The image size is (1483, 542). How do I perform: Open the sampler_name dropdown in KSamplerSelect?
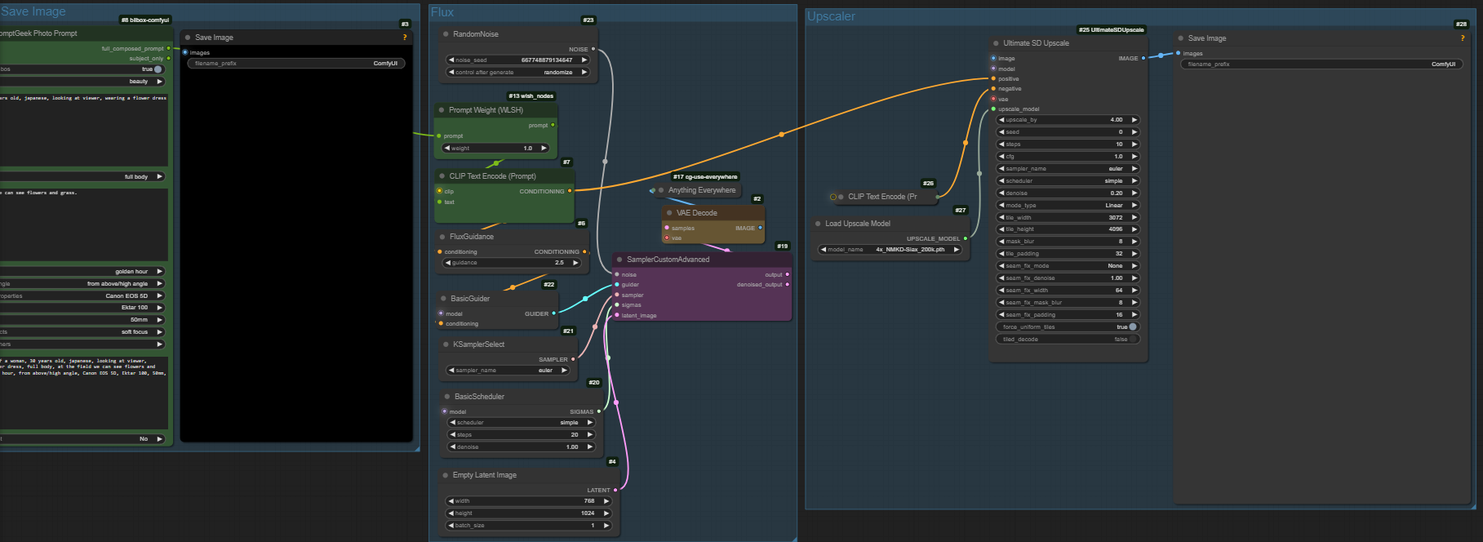pyautogui.click(x=508, y=370)
